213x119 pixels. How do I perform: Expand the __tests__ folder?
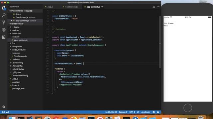(x=16, y=27)
